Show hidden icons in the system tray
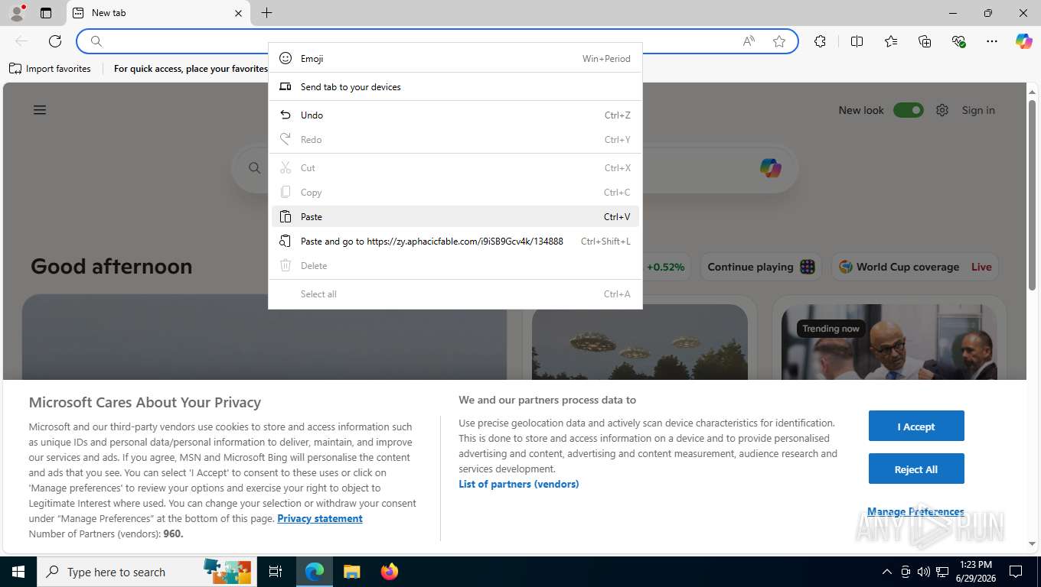Viewport: 1041px width, 587px height. [887, 572]
